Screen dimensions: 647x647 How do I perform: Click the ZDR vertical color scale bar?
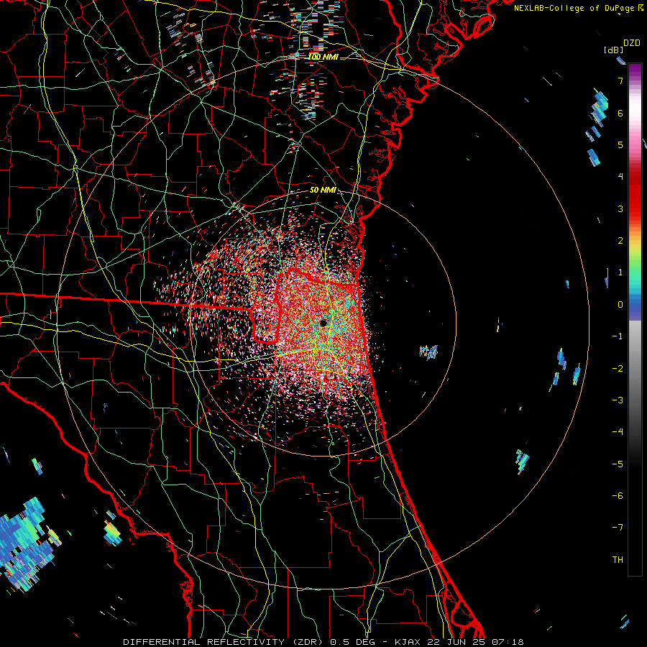coord(635,319)
